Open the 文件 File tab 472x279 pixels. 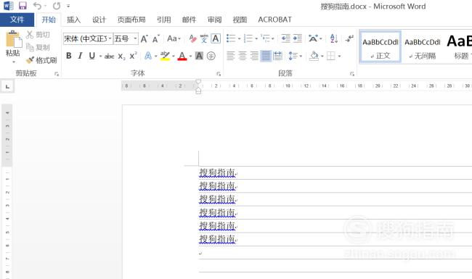coord(17,20)
